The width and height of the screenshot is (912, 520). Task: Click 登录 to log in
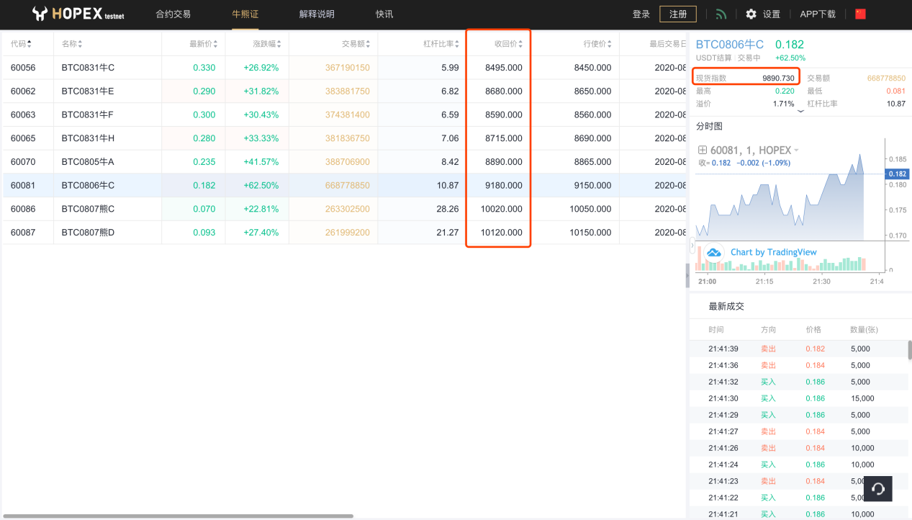641,14
